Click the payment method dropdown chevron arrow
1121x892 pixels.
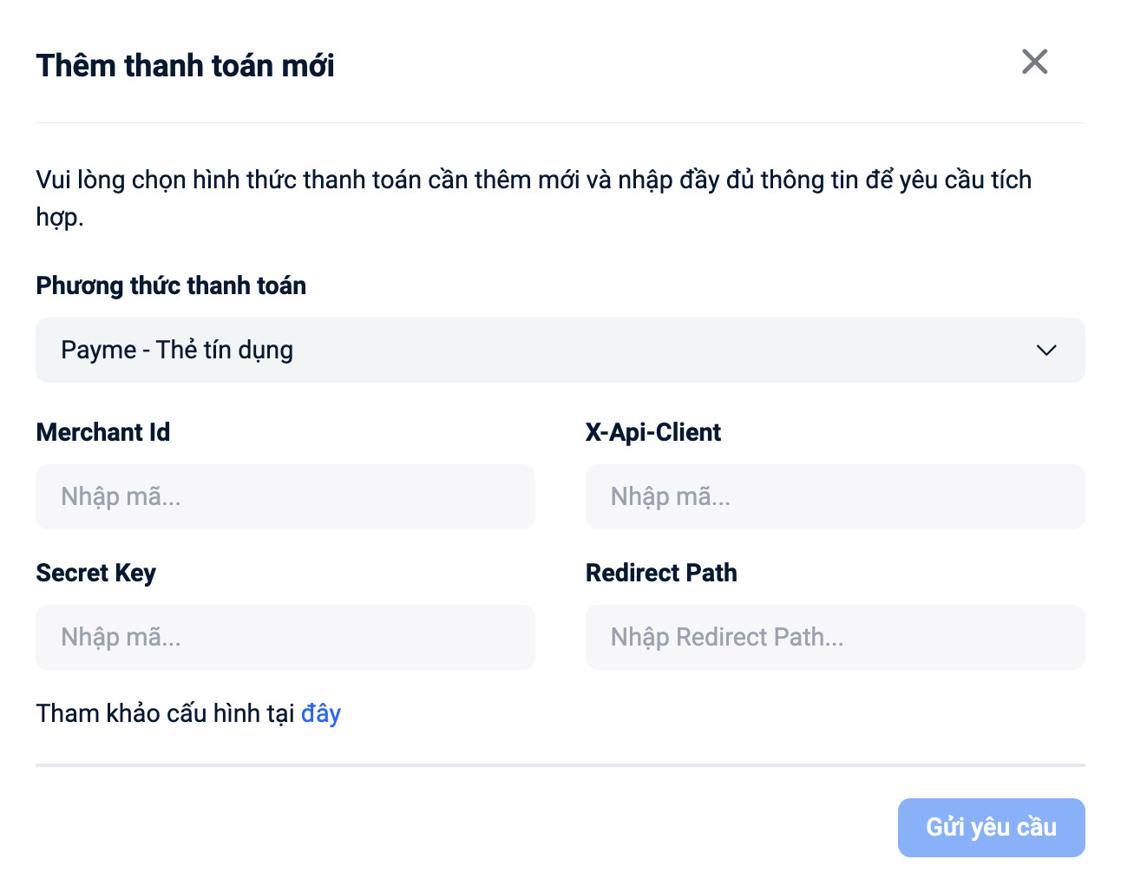(1046, 351)
